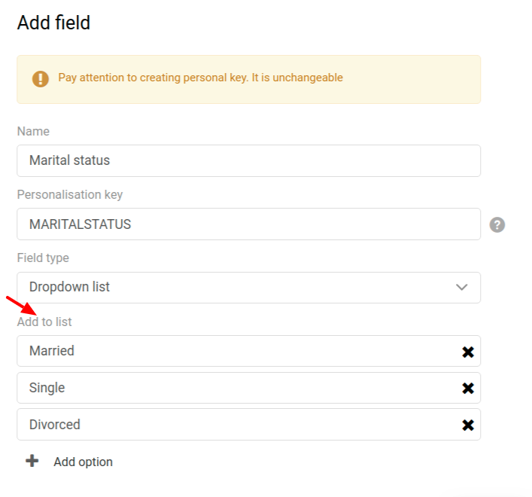Remove the Married option with its X
Viewport: 532px width, 497px height.
coord(468,352)
